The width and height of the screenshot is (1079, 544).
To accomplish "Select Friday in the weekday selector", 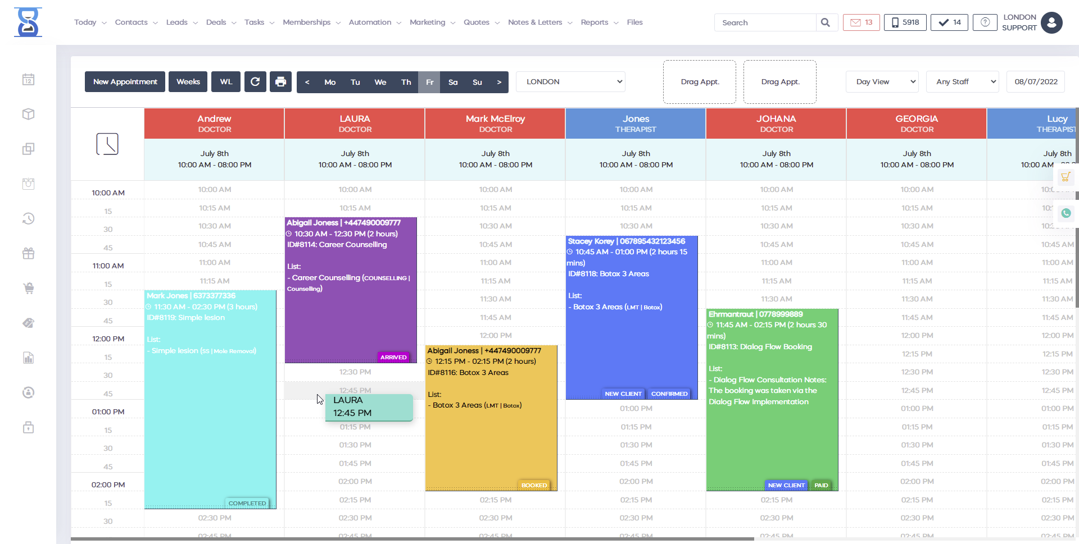I will [429, 82].
